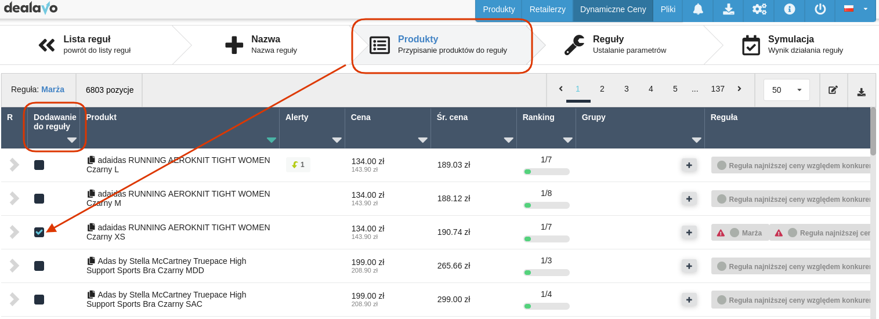Expand row of Sports Bra Czarny MDD
The image size is (879, 319).
[x=14, y=266]
